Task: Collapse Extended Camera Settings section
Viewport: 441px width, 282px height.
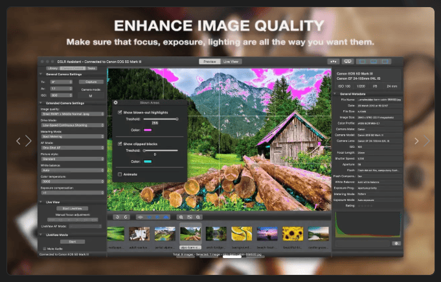Action: [x=41, y=103]
